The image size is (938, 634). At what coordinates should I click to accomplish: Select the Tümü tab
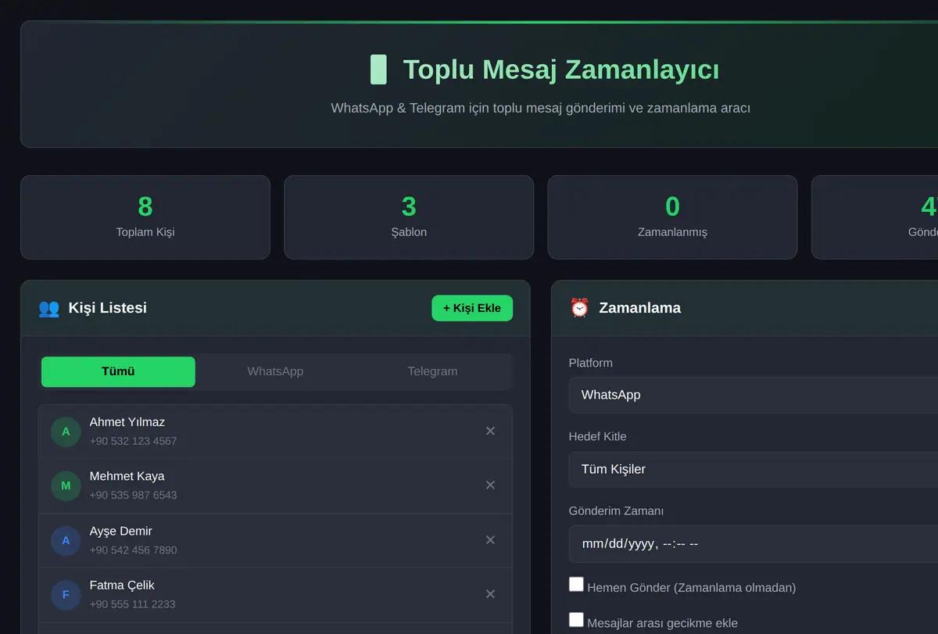[x=118, y=371]
